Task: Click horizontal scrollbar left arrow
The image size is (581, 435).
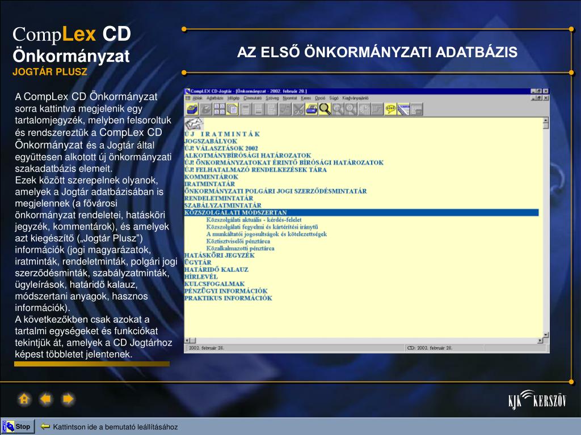Action: tap(187, 340)
